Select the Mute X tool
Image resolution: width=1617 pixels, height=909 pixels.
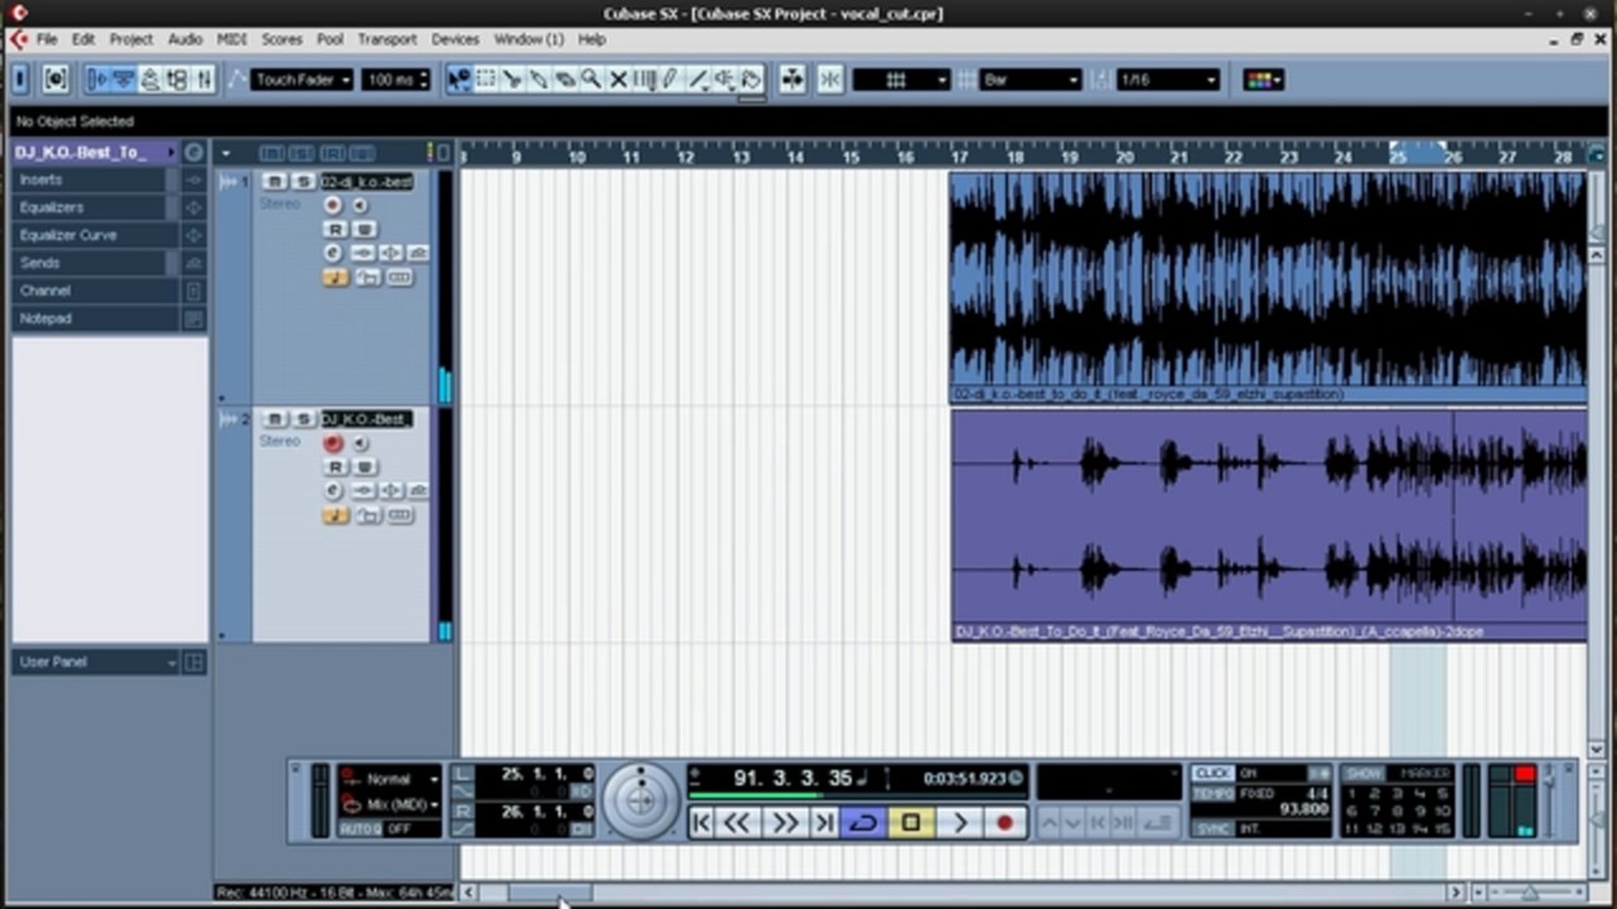click(618, 79)
